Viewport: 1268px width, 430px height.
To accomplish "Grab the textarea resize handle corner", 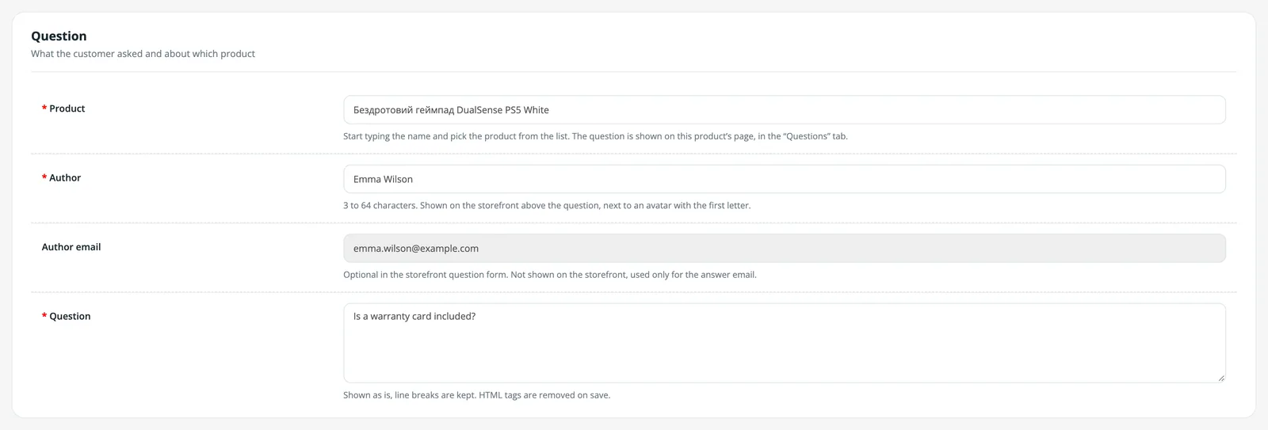I will (1221, 379).
